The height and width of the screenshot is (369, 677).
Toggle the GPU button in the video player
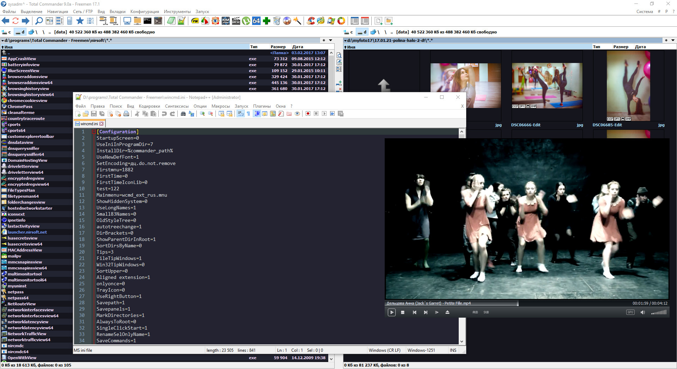(x=630, y=312)
